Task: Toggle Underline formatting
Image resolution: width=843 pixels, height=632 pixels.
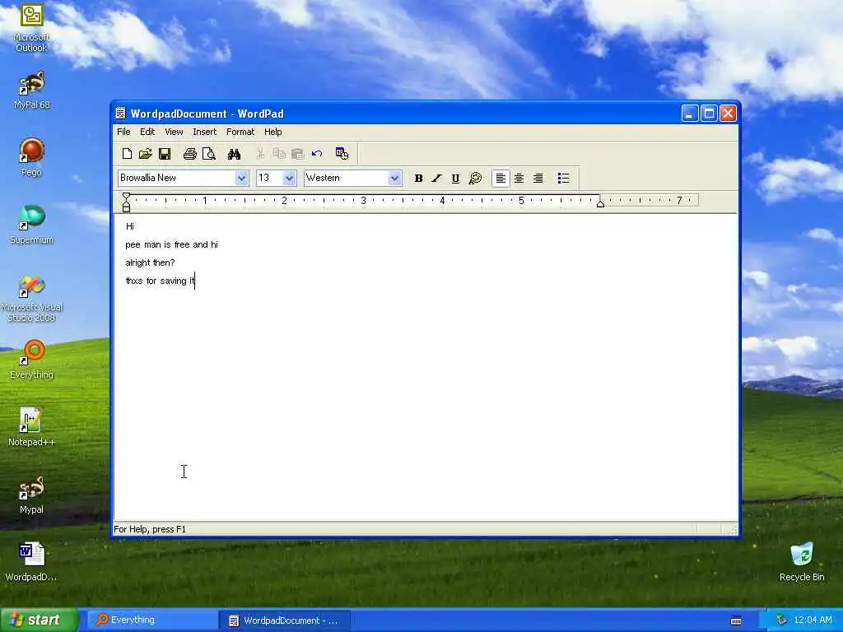Action: (455, 179)
